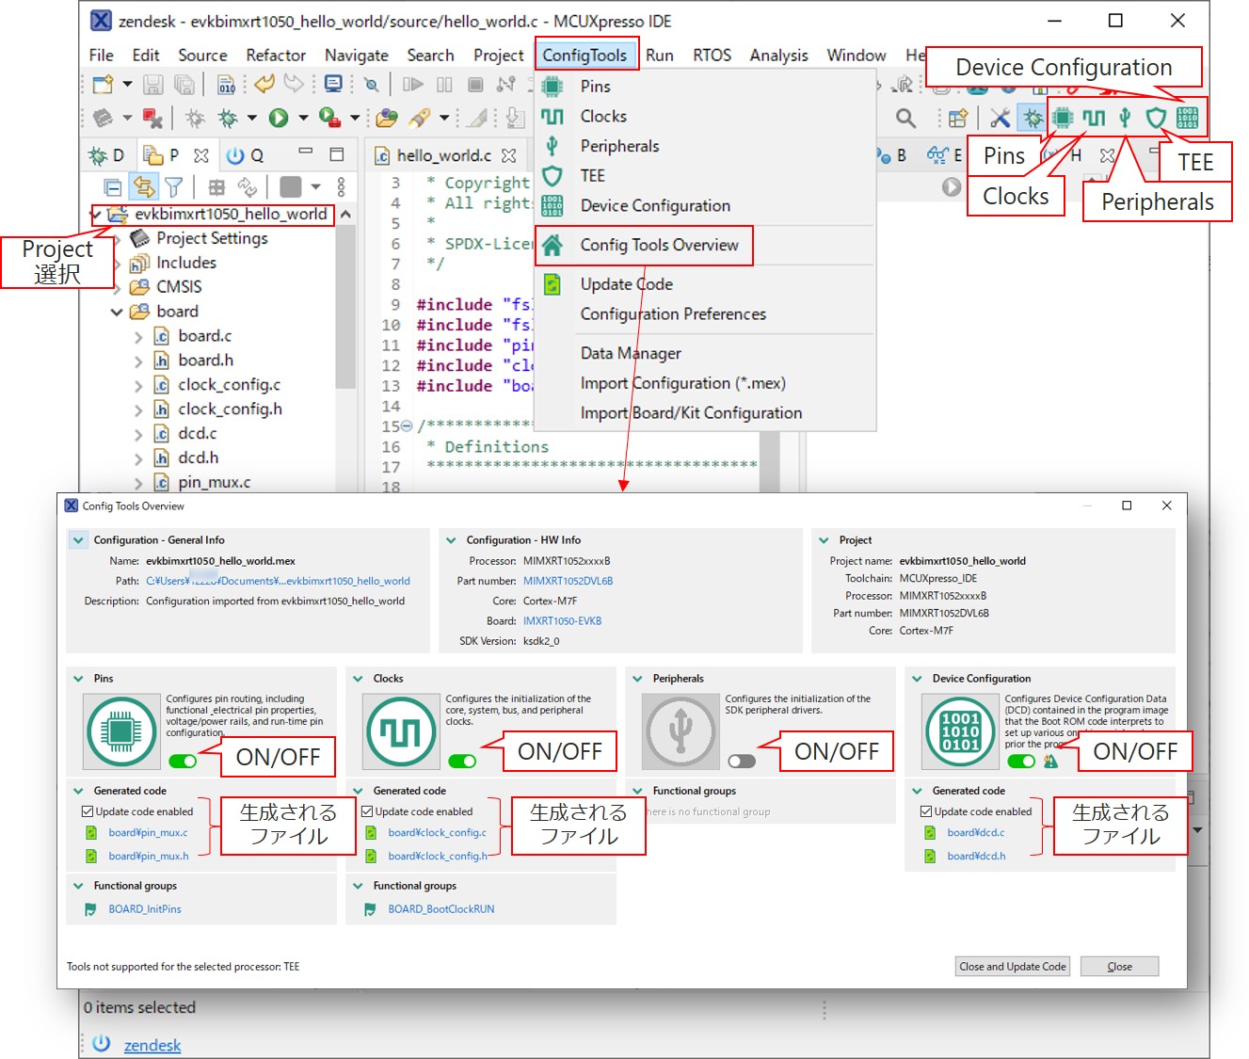Open the Debug toolbar dropdown arrow
The height and width of the screenshot is (1059, 1249).
pos(251,118)
